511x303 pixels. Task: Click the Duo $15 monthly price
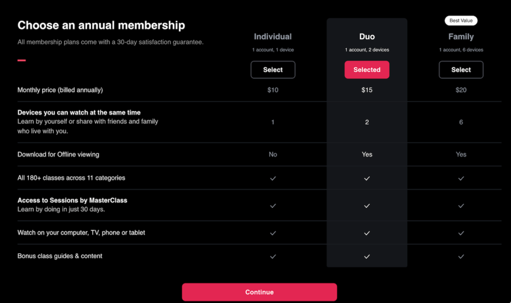[367, 90]
